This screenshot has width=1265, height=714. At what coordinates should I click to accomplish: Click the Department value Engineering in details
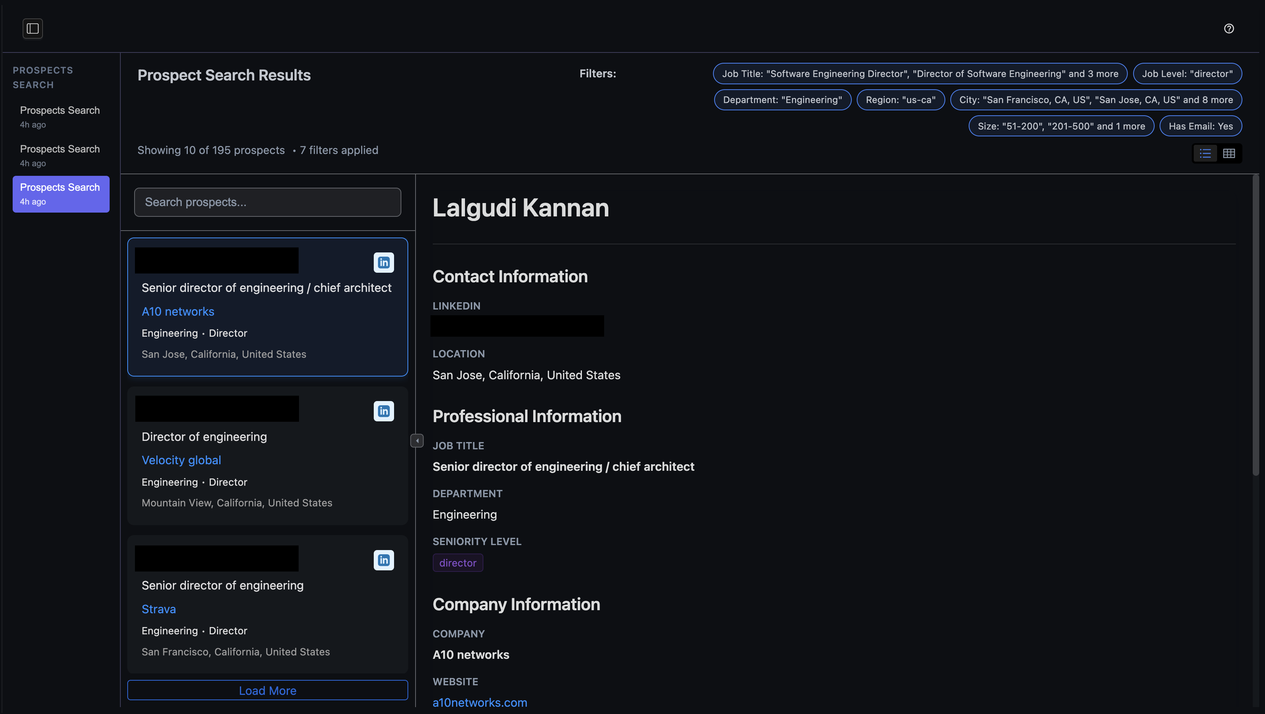[x=465, y=515]
